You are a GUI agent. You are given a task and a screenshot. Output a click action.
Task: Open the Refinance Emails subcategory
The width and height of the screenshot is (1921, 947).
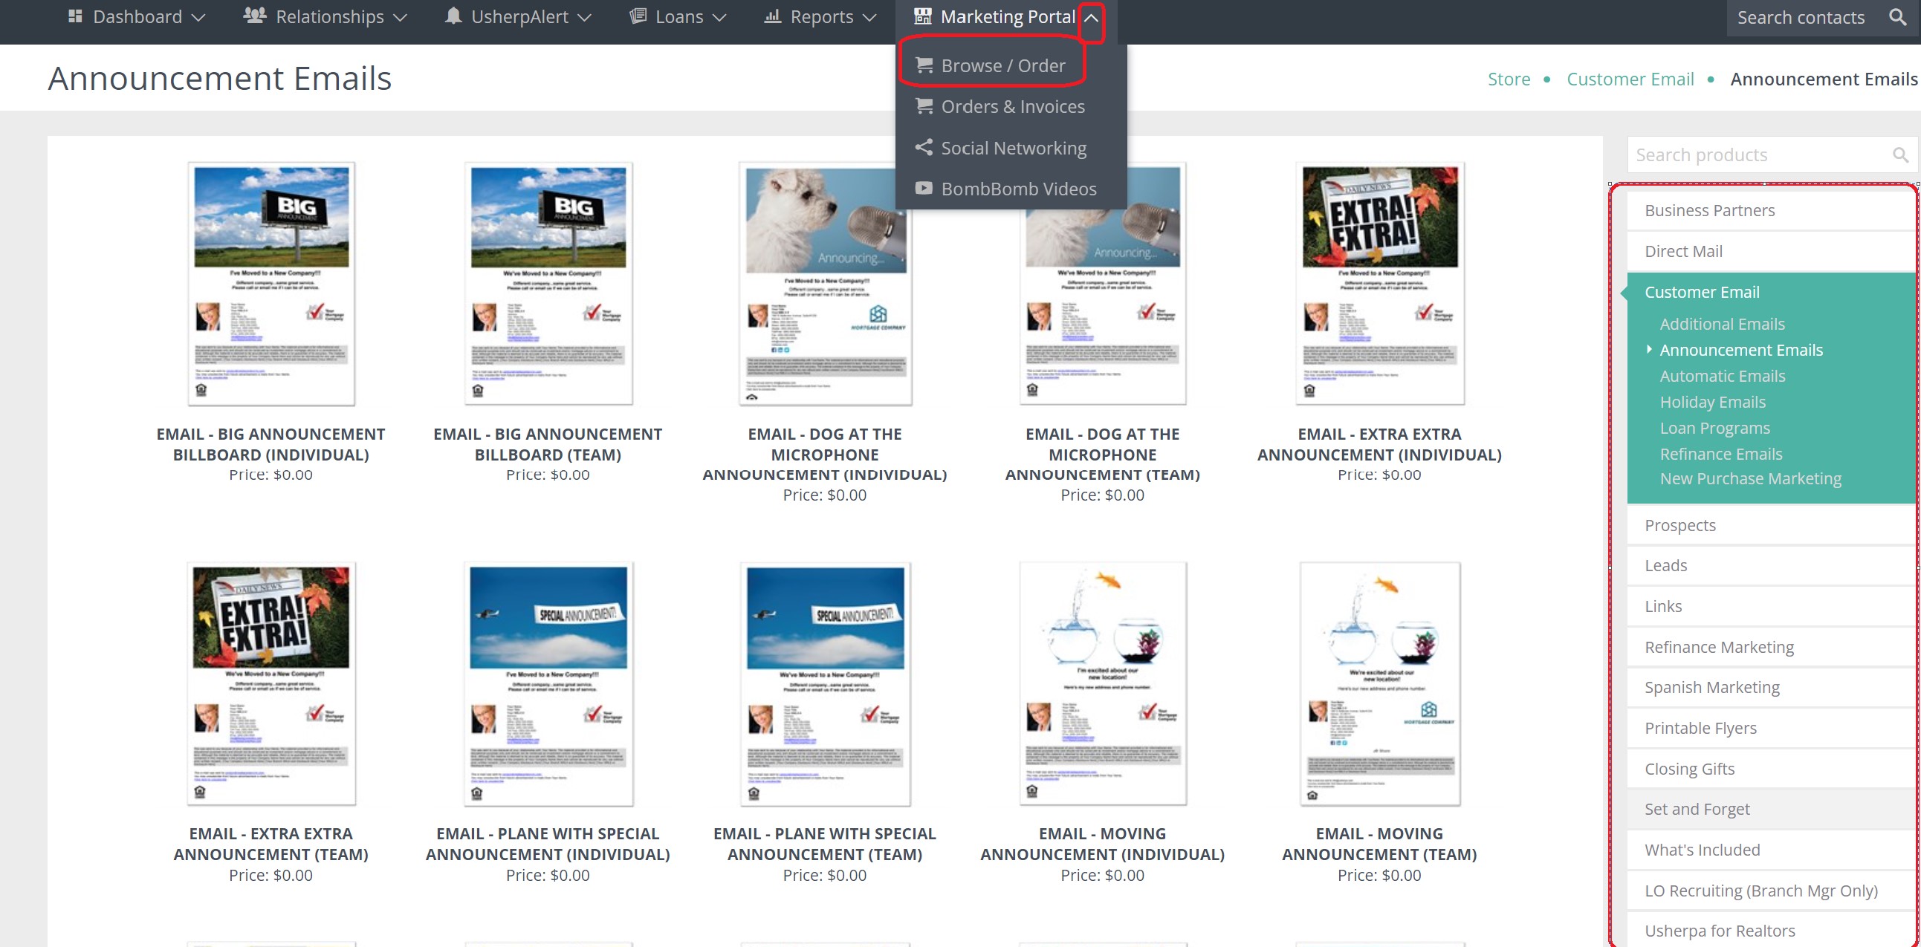(x=1720, y=454)
